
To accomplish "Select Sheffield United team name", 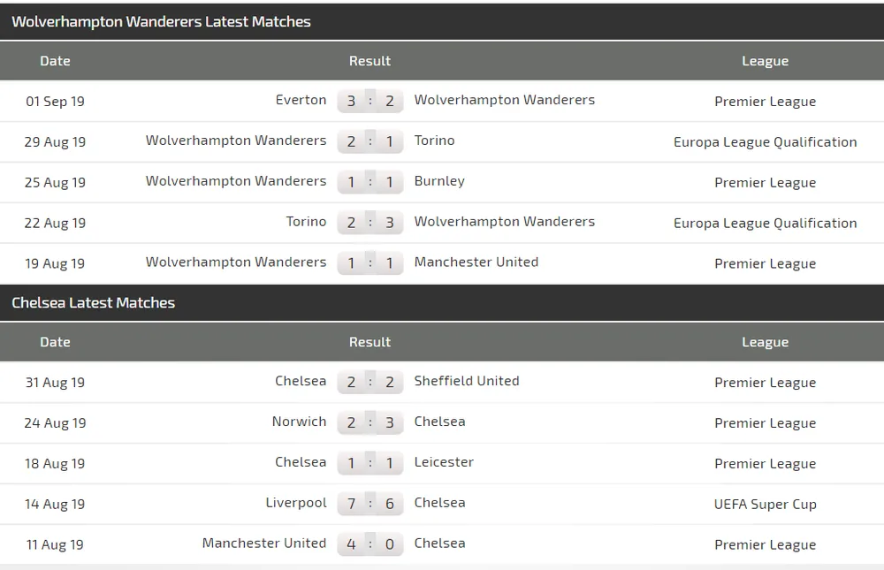I will pos(466,381).
